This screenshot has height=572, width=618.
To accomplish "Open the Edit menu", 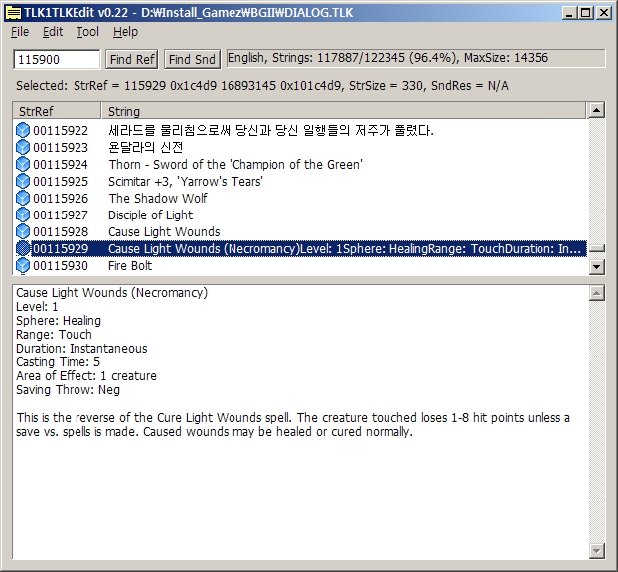I will (53, 32).
